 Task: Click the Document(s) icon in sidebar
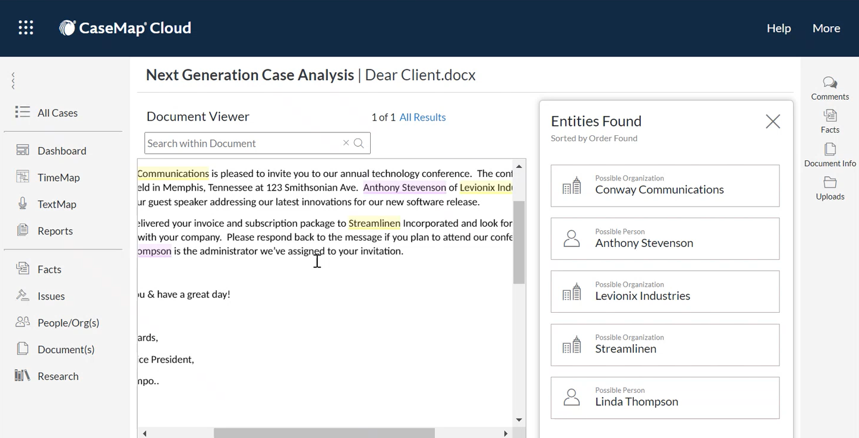(x=23, y=349)
